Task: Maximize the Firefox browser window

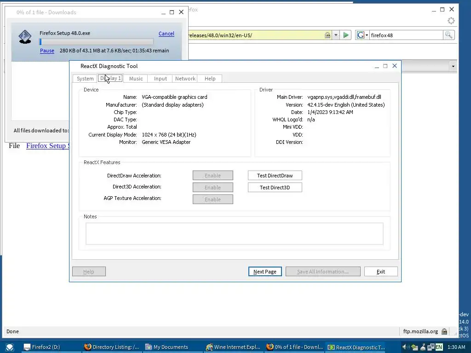Action: point(442,10)
